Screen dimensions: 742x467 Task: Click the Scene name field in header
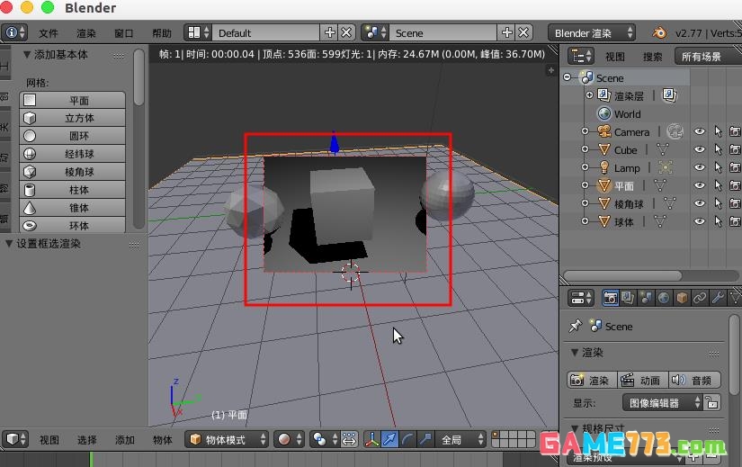(443, 32)
